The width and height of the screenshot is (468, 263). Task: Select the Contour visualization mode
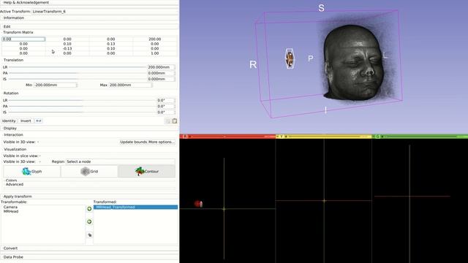click(146, 172)
